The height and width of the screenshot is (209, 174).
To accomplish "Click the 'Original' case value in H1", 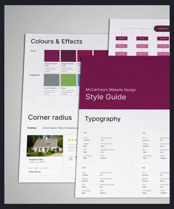I will point(103,158).
